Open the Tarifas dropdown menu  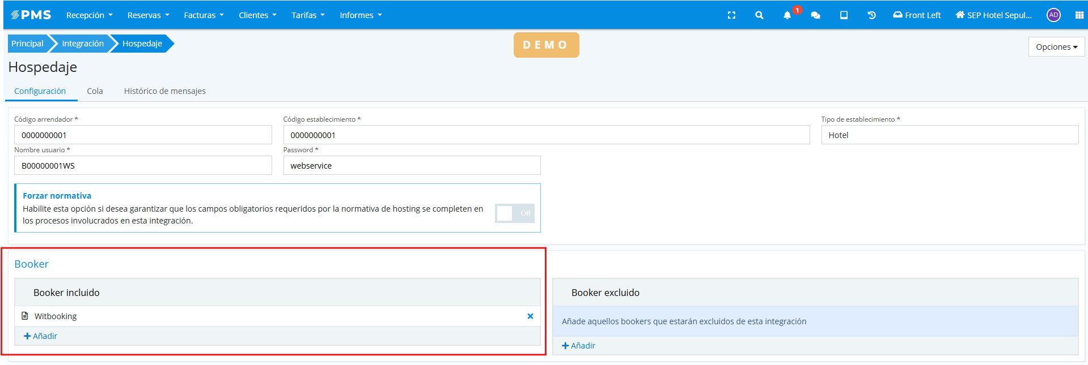[308, 15]
